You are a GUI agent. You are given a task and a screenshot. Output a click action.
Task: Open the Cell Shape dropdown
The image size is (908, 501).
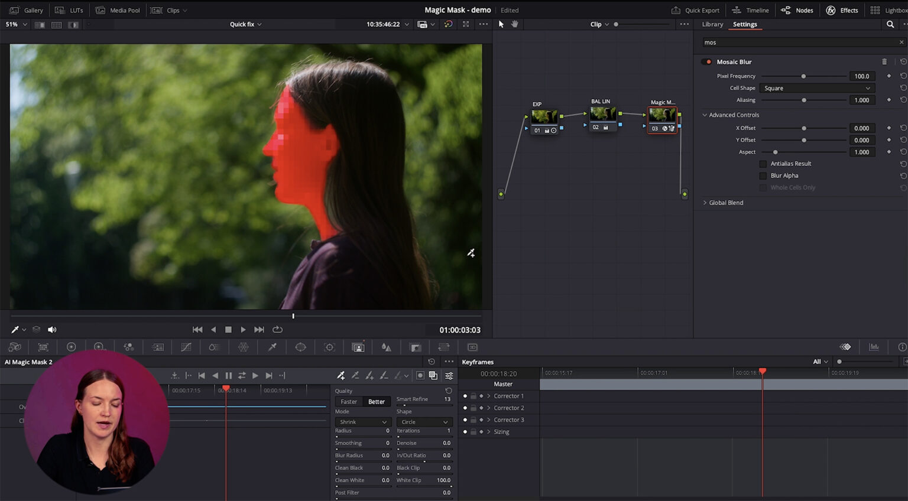click(816, 88)
